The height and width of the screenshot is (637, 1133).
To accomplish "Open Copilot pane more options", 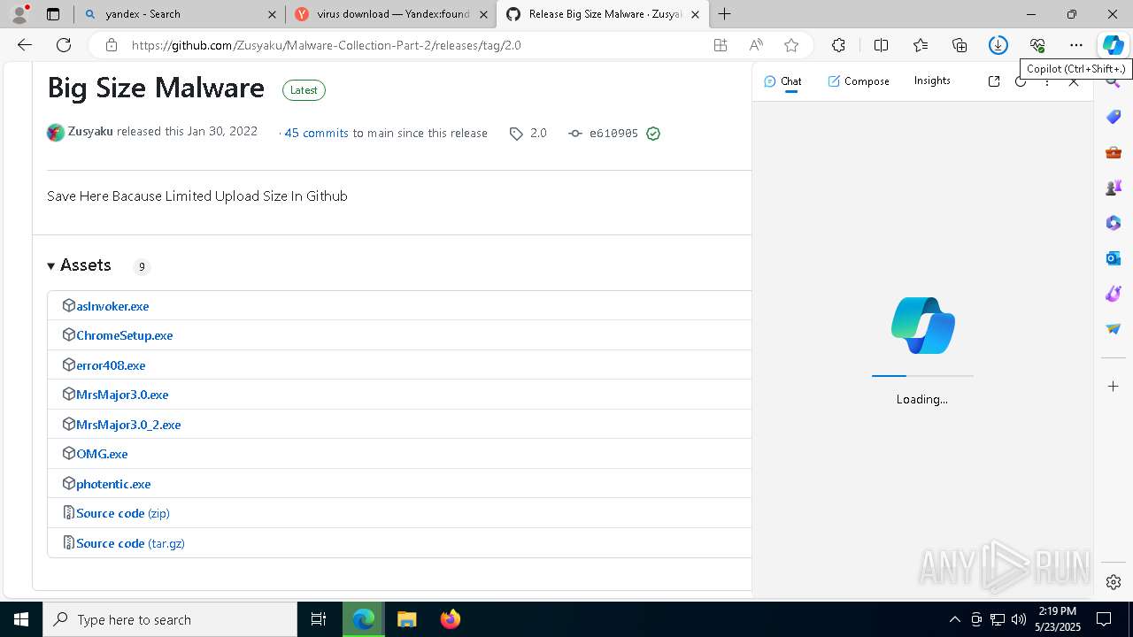I will click(x=1047, y=81).
